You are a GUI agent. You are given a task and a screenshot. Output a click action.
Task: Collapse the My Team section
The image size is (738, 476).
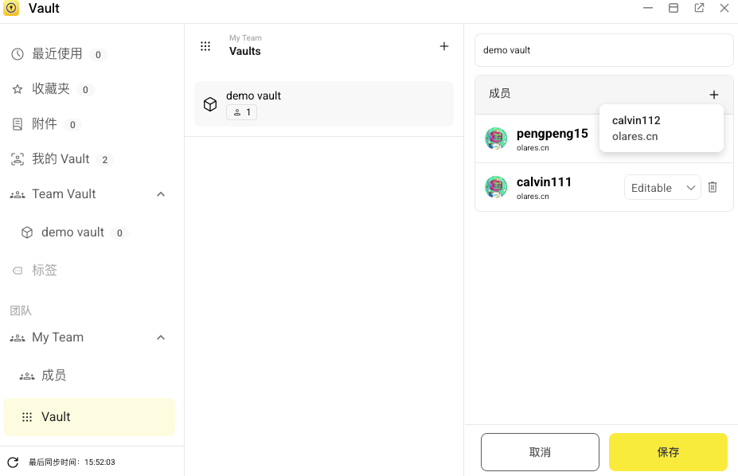(161, 337)
